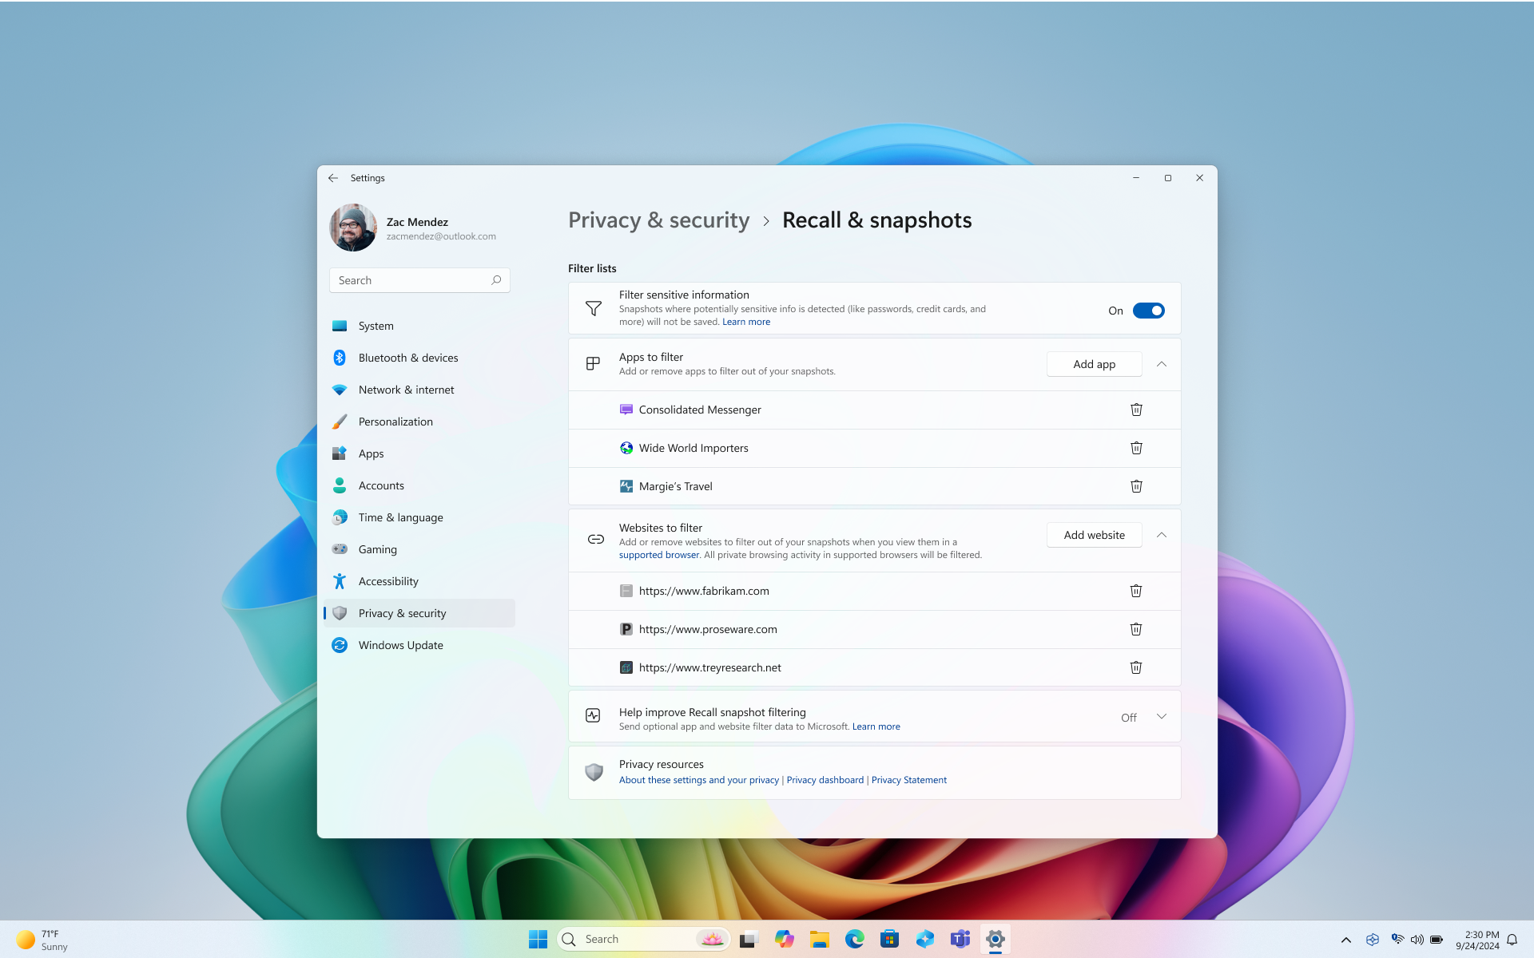The width and height of the screenshot is (1534, 958).
Task: Click the Apps to filter panel icon
Action: tap(594, 363)
